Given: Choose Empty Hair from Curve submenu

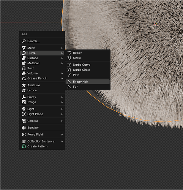Looking at the screenshot, I should [x=88, y=82].
